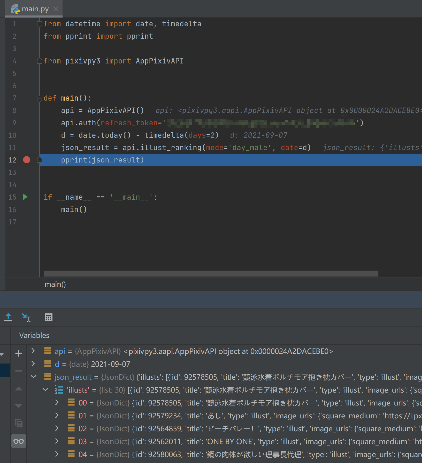
Task: Expand the api variable entry
Action: [33, 351]
